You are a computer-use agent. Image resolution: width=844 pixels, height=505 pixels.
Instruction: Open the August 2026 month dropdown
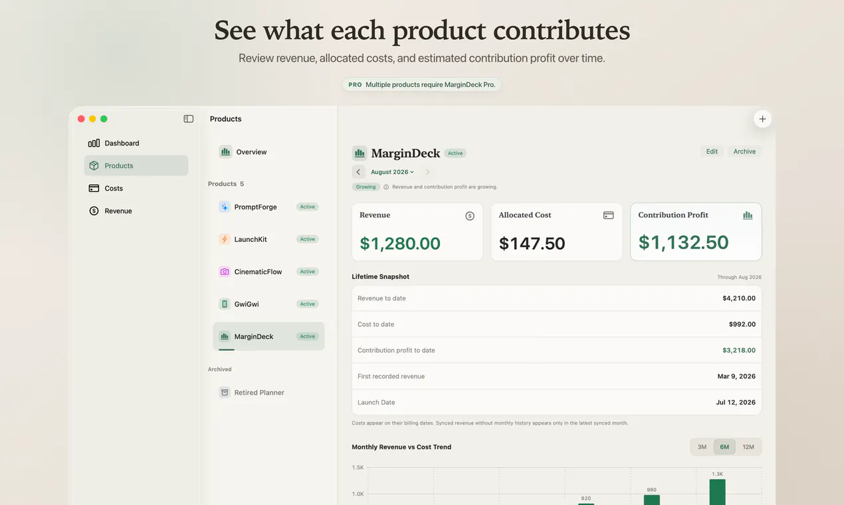(392, 172)
